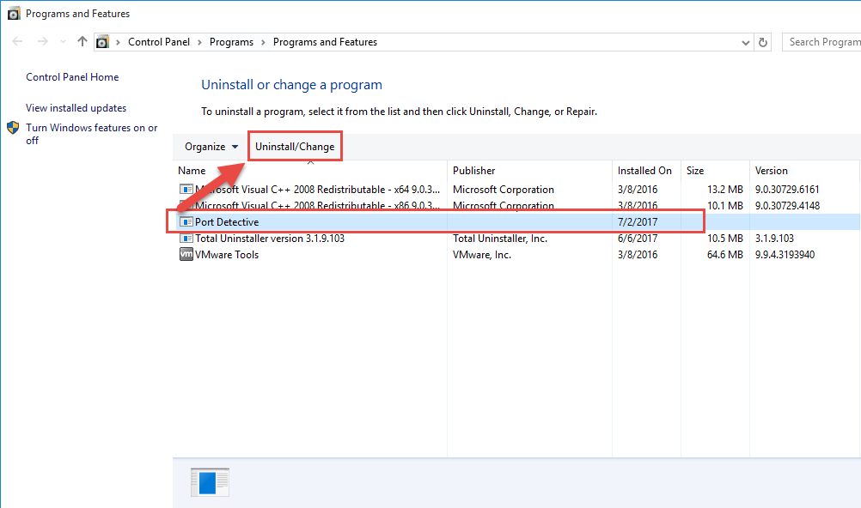The width and height of the screenshot is (861, 508).
Task: Open View installed updates
Action: tap(76, 107)
